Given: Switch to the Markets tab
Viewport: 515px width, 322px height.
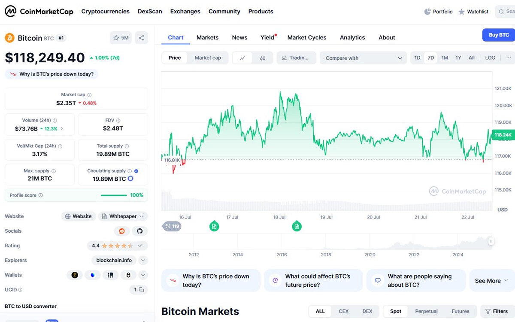Looking at the screenshot, I should pyautogui.click(x=207, y=37).
